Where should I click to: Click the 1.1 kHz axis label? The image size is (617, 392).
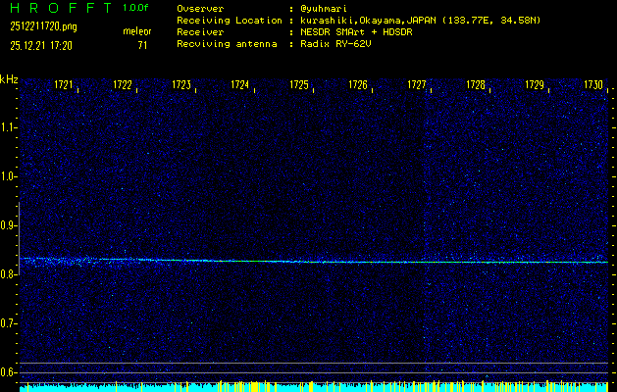coord(9,127)
